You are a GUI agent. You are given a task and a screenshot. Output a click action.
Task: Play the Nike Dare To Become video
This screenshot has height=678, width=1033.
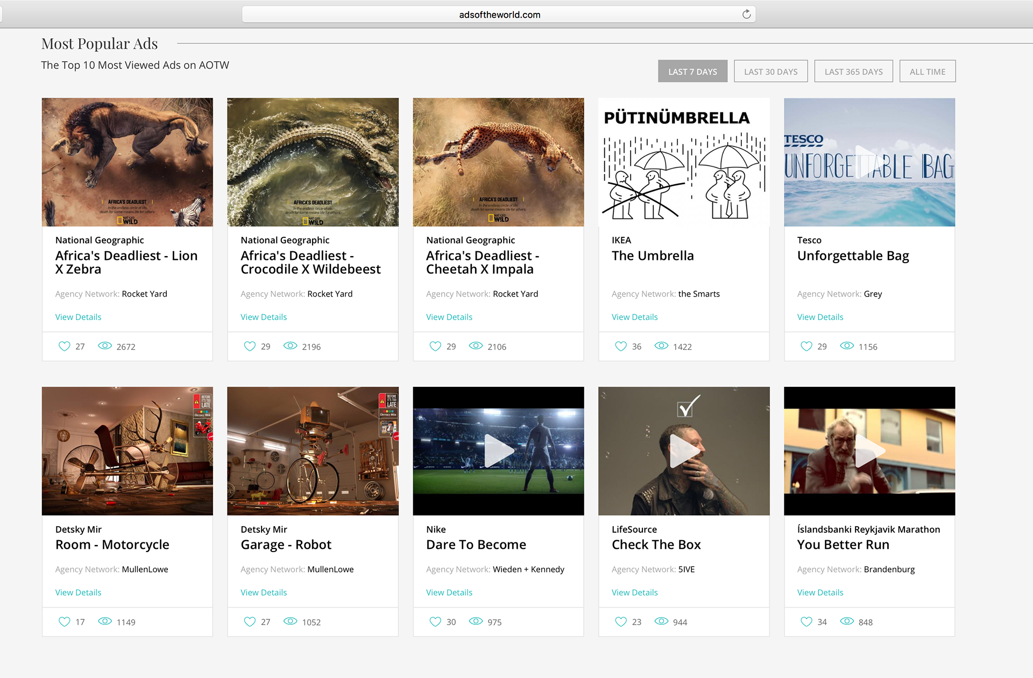point(498,451)
